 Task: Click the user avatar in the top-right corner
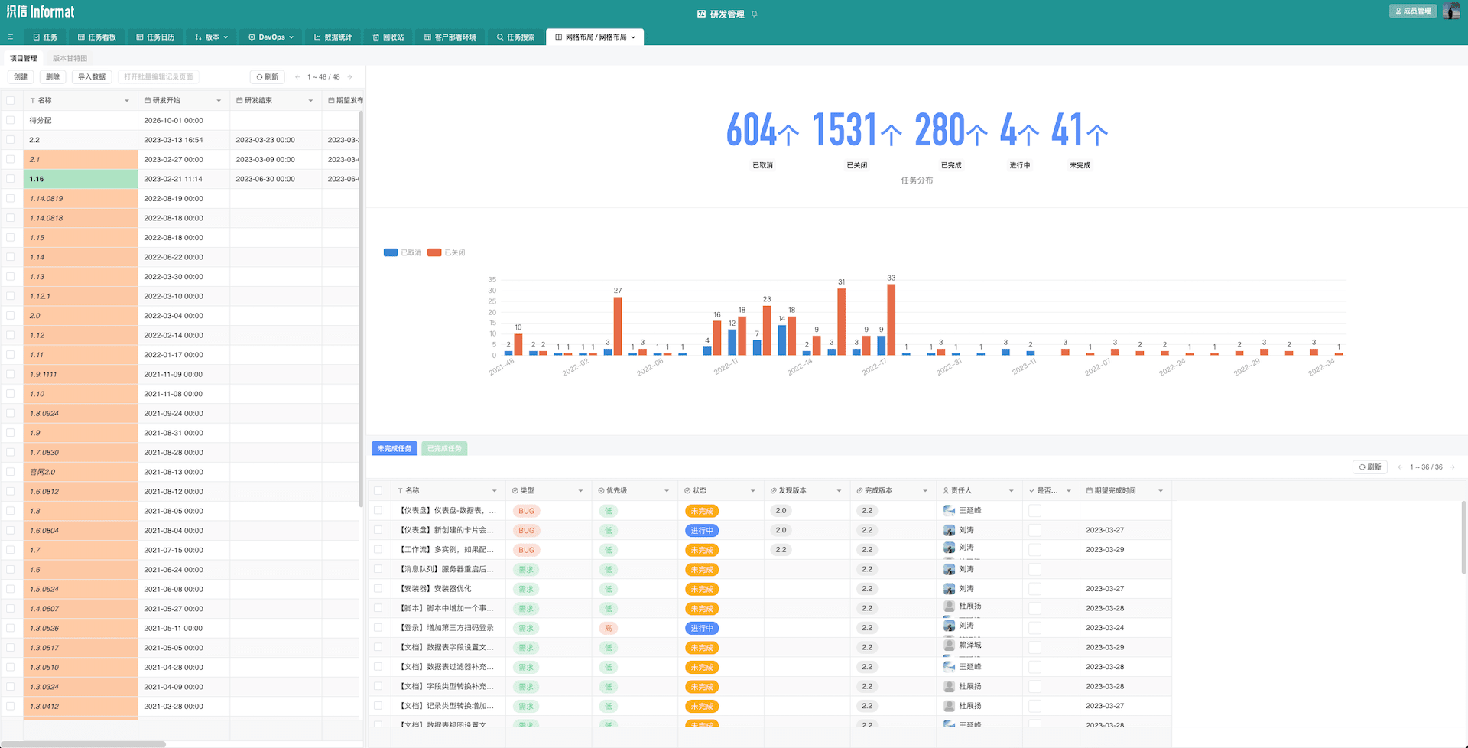pyautogui.click(x=1450, y=11)
